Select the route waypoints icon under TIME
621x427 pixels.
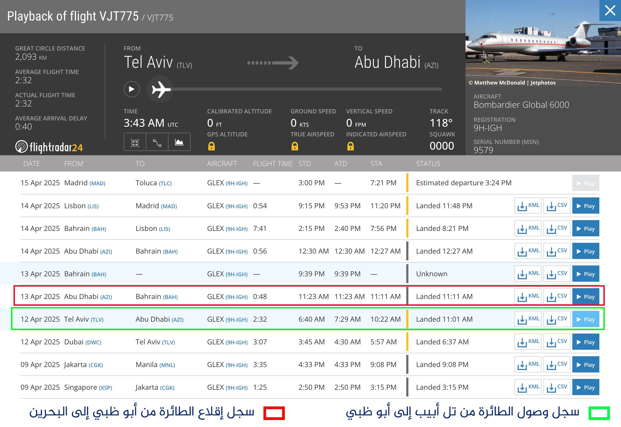[157, 142]
